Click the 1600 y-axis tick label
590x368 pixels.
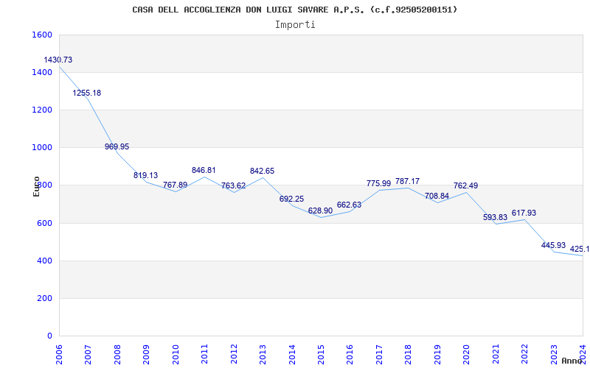point(42,35)
